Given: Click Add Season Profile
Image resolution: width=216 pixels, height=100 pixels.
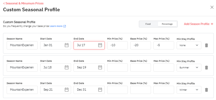Looking at the screenshot, I should coord(198,24).
